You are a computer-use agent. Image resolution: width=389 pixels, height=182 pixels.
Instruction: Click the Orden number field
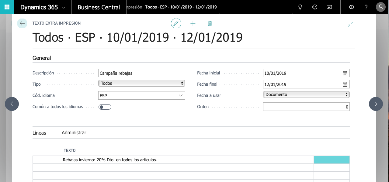click(x=306, y=107)
